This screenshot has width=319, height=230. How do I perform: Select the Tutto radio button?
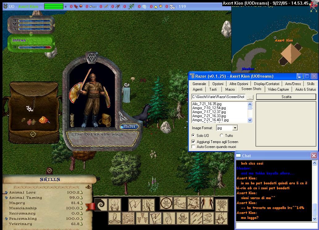click(222, 135)
